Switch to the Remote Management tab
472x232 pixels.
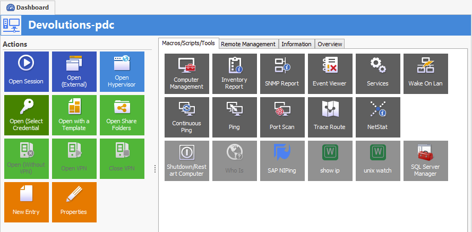[x=248, y=44]
